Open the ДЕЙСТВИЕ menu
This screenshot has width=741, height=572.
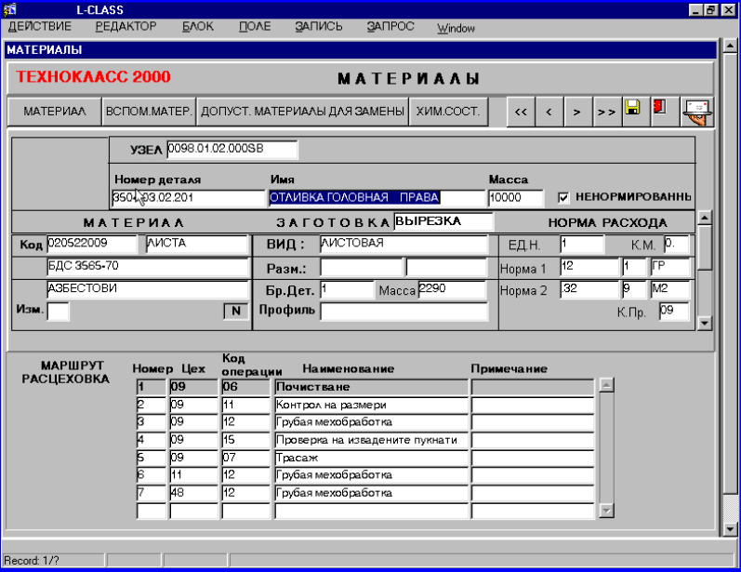point(40,26)
